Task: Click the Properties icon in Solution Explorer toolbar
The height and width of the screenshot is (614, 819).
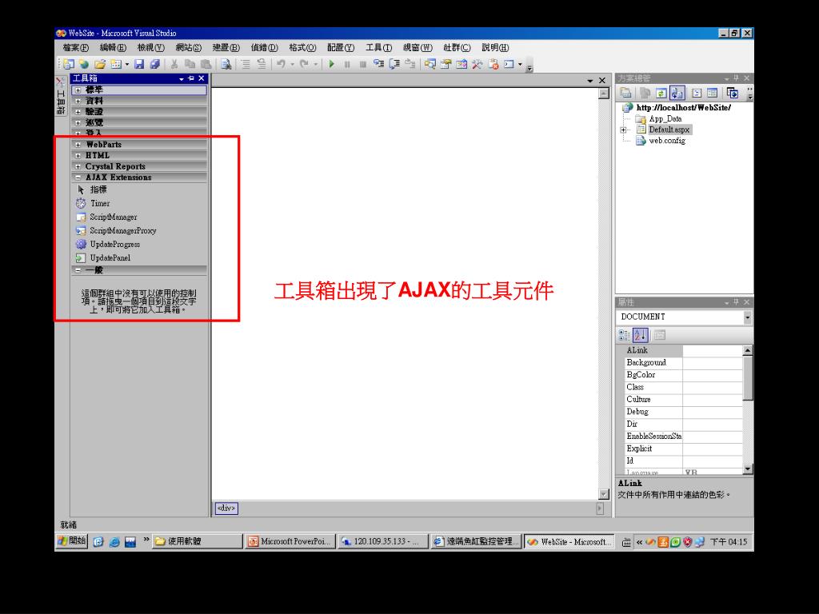Action: coord(626,94)
